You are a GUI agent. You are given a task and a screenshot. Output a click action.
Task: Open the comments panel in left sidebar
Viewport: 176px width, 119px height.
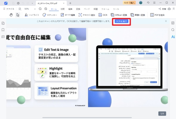[x=3, y=37]
